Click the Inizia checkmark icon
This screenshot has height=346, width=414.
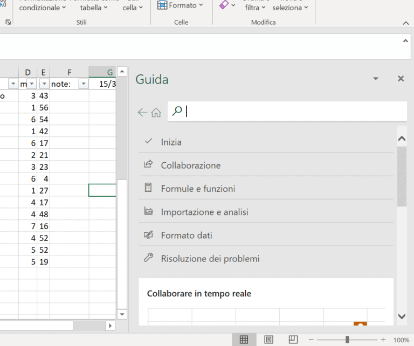click(149, 141)
